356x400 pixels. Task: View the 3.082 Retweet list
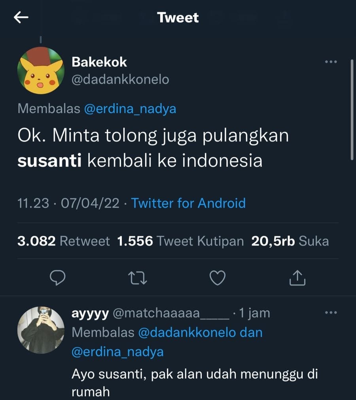(x=63, y=241)
